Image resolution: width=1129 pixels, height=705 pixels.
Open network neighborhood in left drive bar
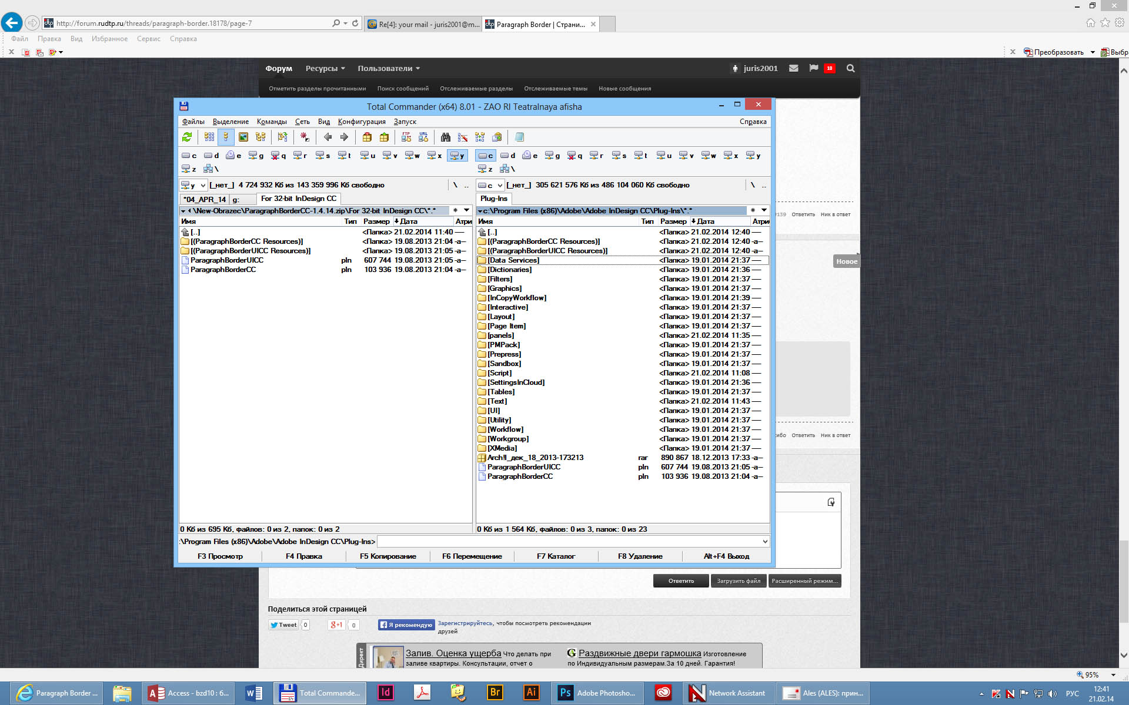(x=211, y=169)
